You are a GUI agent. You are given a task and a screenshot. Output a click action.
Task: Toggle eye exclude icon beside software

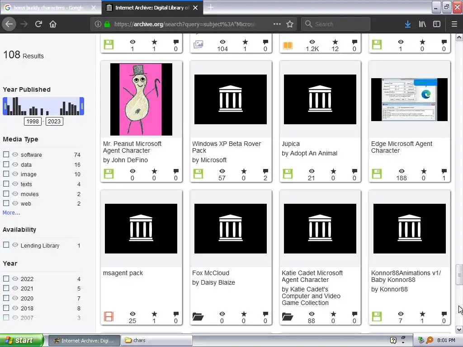click(x=15, y=155)
